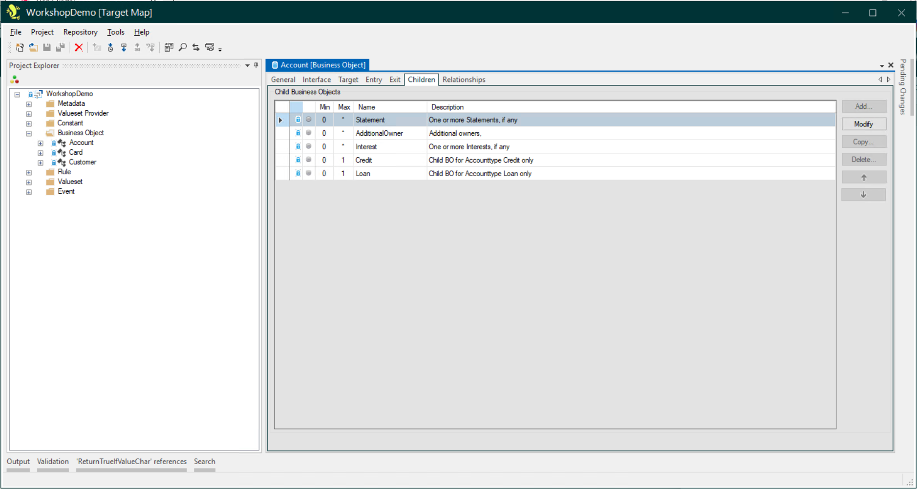Viewport: 917px width, 489px height.
Task: Select the Customer business object in tree
Action: (x=83, y=162)
